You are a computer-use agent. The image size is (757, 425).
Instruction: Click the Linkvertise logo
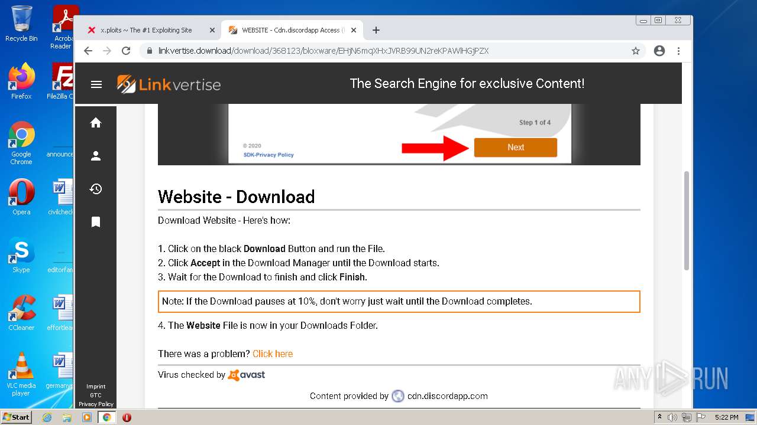click(169, 84)
